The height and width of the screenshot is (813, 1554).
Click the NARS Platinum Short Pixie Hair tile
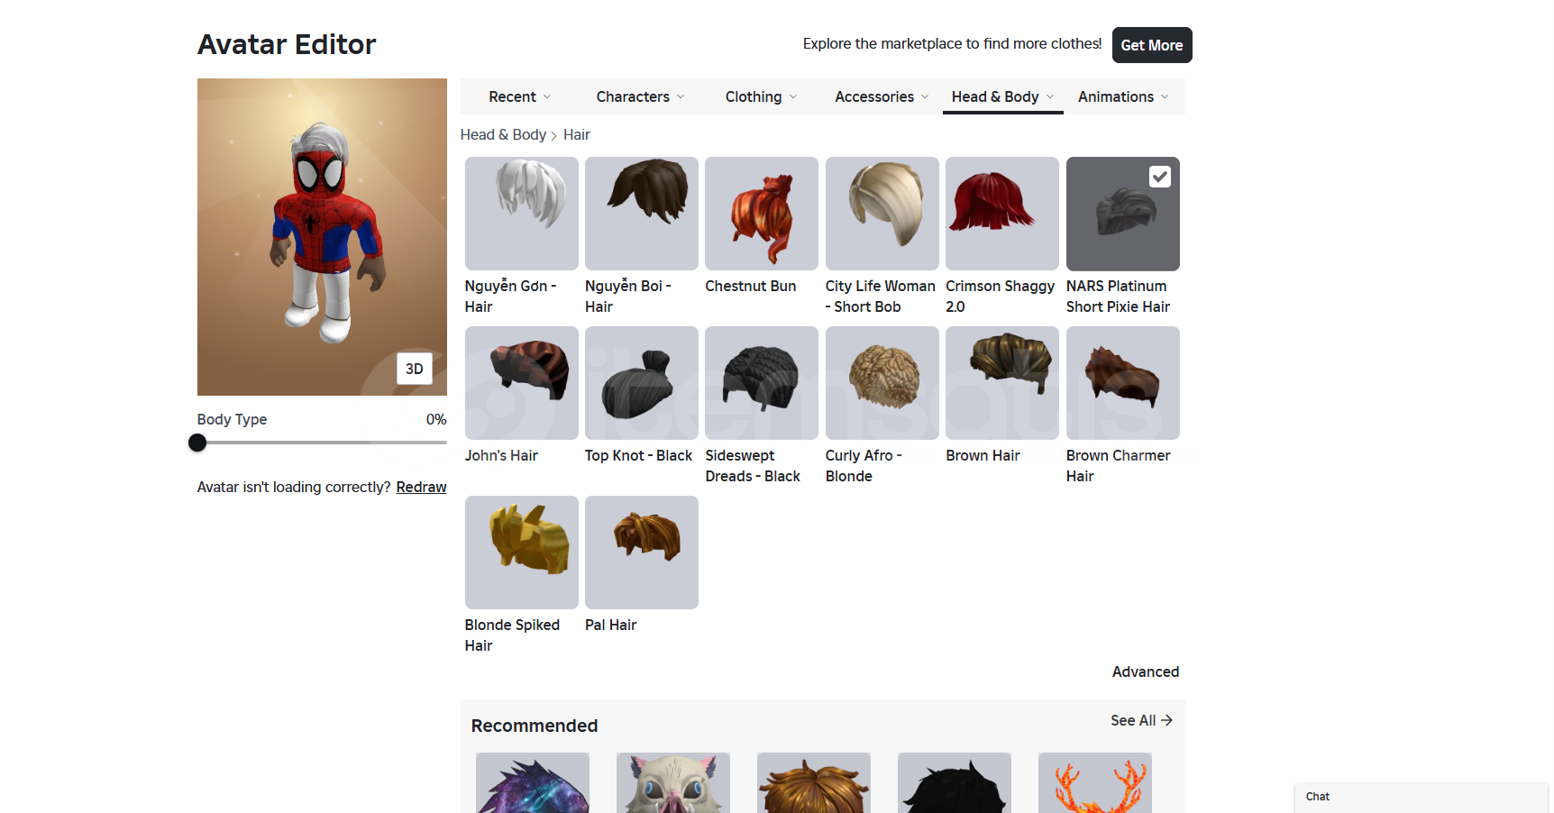pyautogui.click(x=1123, y=214)
